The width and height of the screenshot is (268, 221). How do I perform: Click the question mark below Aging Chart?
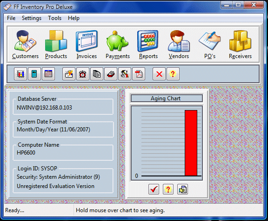click(168, 189)
